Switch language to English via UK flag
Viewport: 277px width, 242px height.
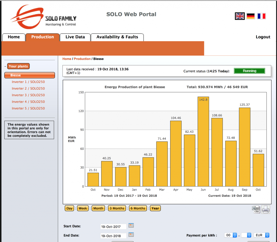tap(240, 16)
